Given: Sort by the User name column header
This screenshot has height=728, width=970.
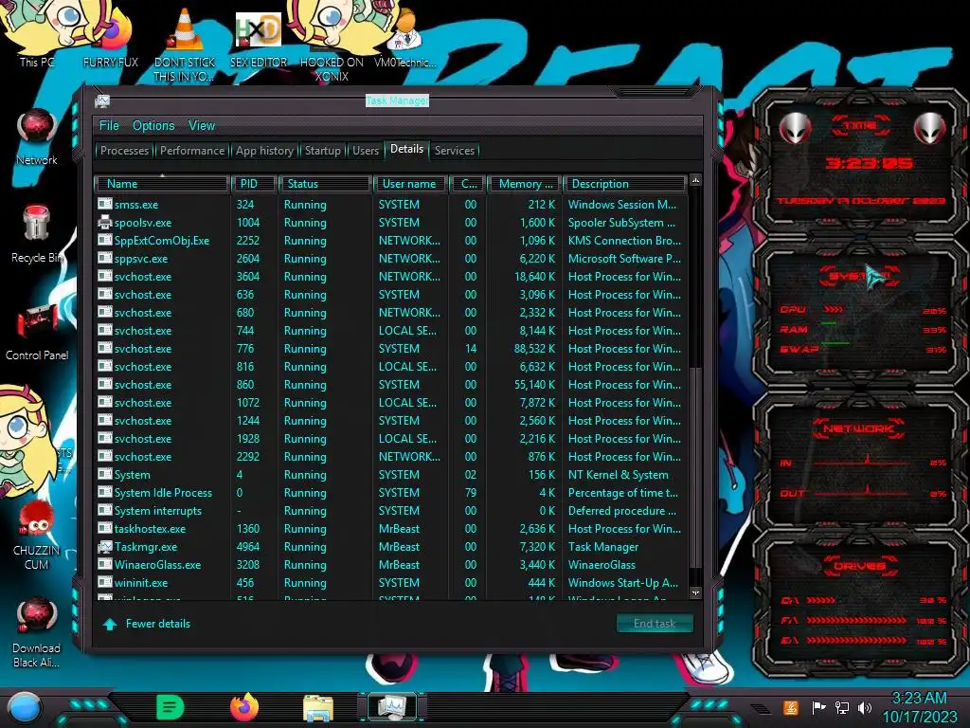Looking at the screenshot, I should pos(410,184).
